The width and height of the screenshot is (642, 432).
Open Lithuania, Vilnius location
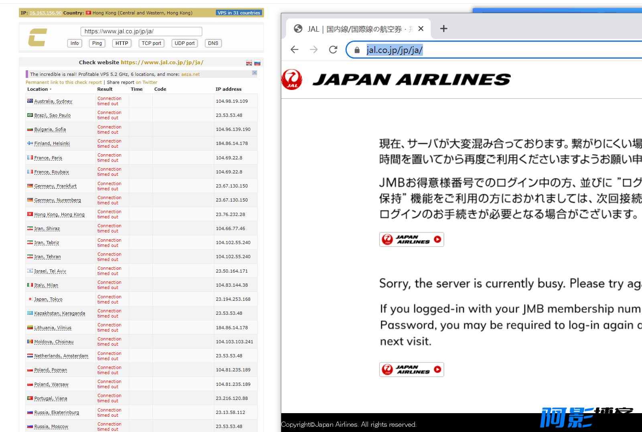click(x=53, y=328)
